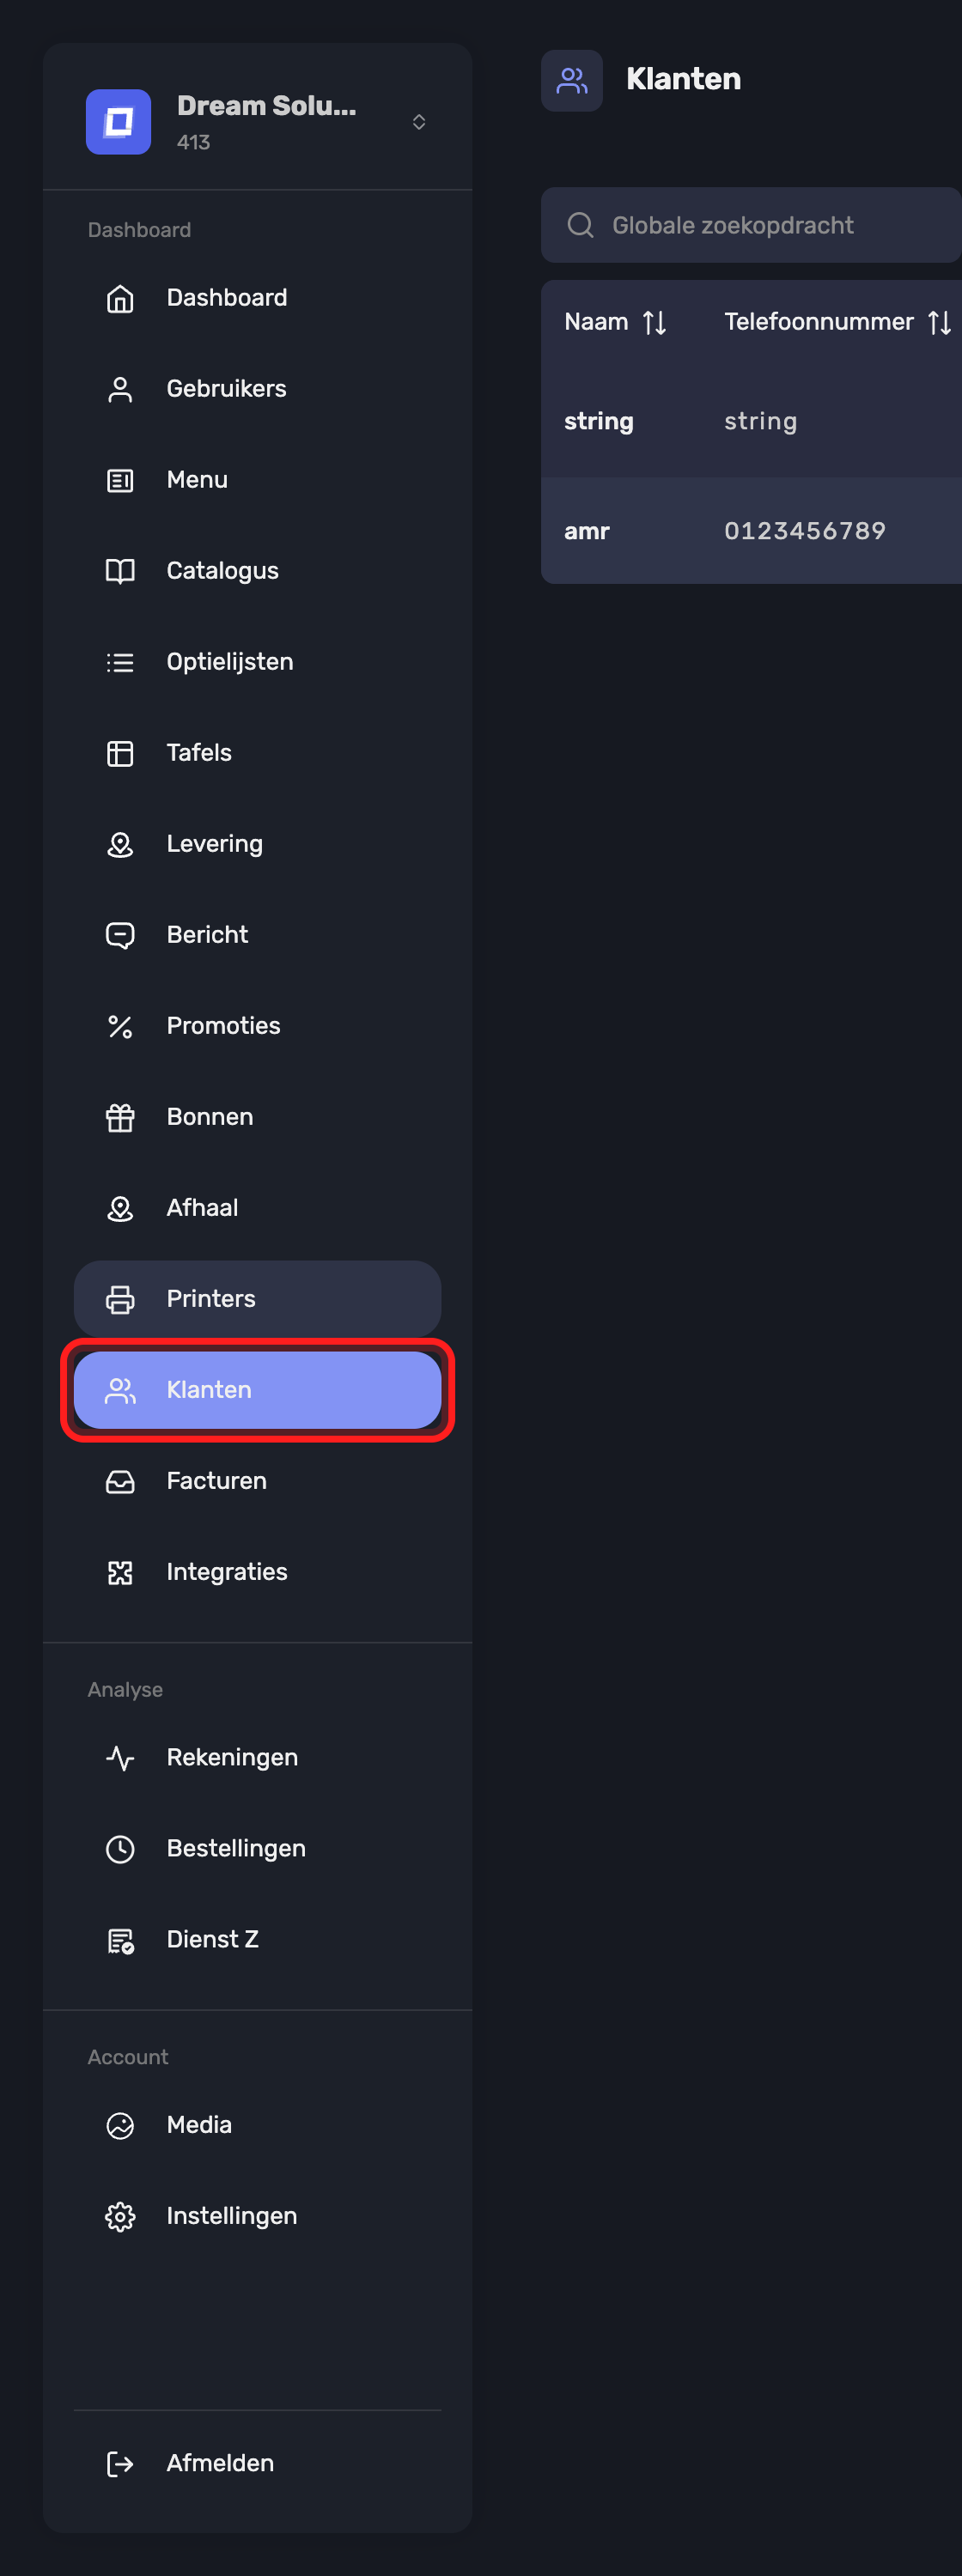Select the Printers printer icon
Viewport: 962px width, 2576px height.
[120, 1299]
